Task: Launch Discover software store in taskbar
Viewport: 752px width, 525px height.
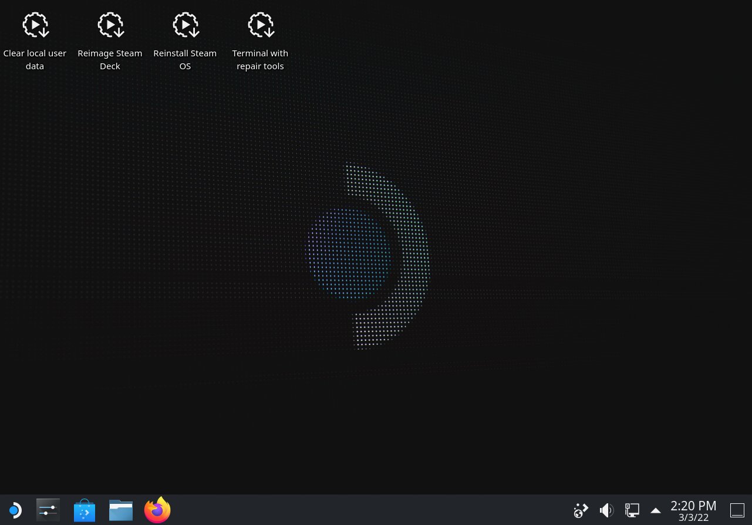Action: coord(85,510)
